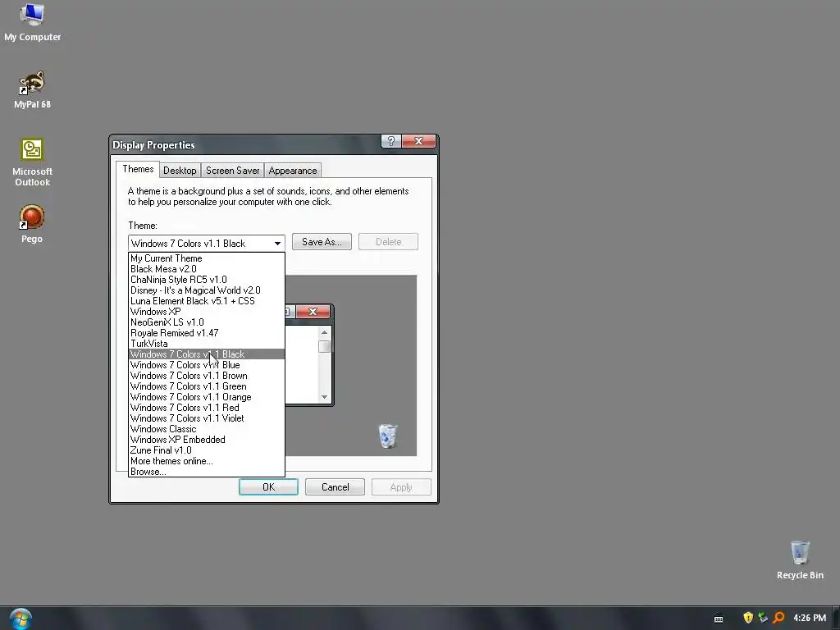Screen dimensions: 840x630
Task: Switch to the Themes tab
Action: point(138,169)
